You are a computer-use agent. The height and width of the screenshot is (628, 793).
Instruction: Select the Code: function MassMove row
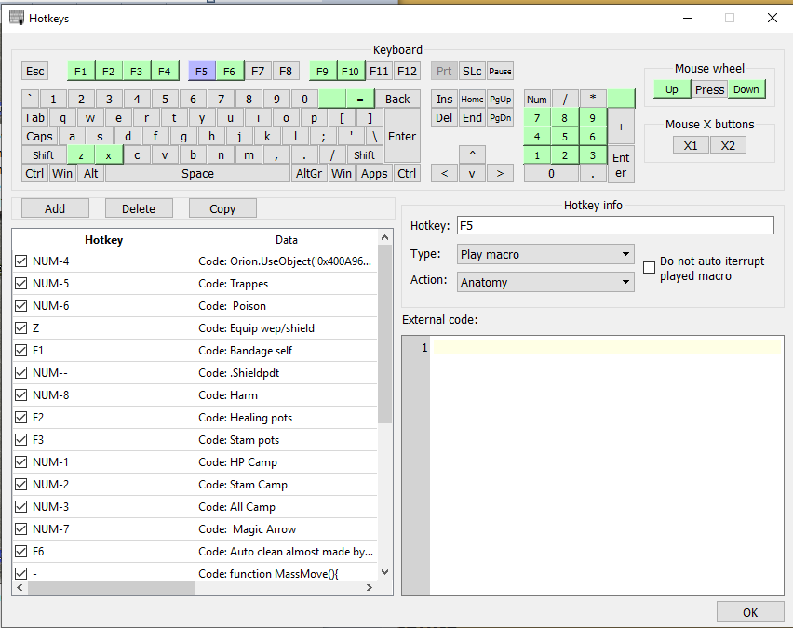(x=195, y=573)
